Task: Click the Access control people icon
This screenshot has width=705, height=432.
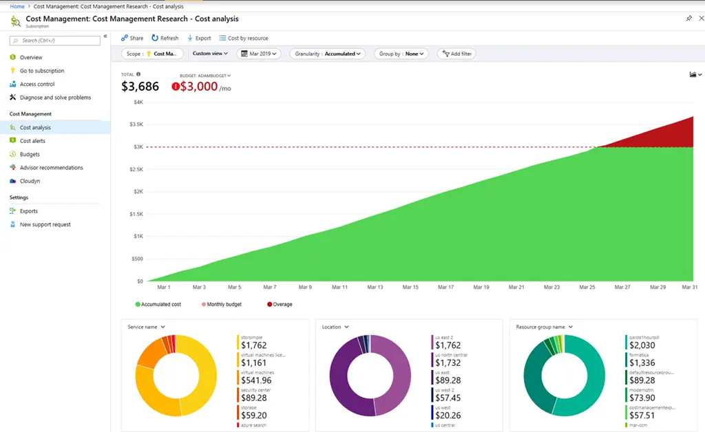Action: (x=12, y=84)
